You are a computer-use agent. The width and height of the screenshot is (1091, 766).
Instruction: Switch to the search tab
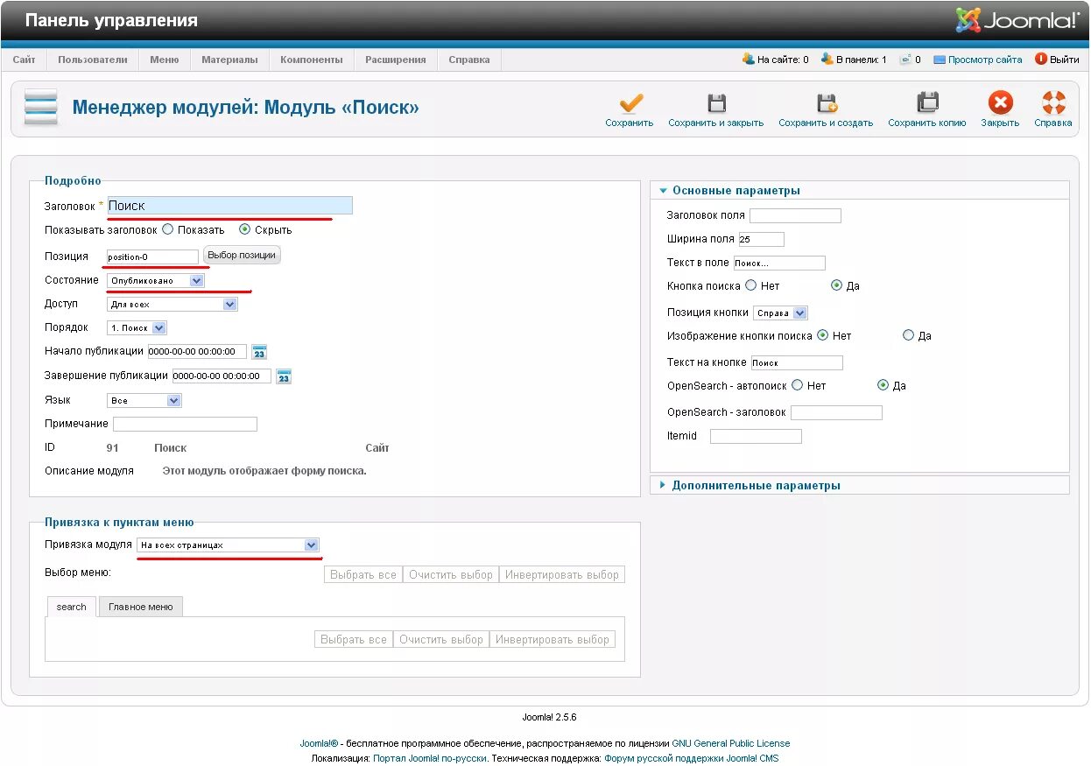[x=72, y=607]
